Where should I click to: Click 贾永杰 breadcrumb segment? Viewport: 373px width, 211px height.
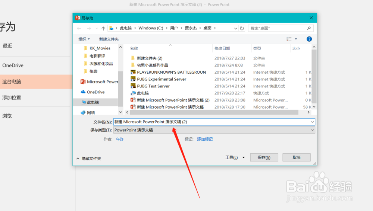[191, 28]
